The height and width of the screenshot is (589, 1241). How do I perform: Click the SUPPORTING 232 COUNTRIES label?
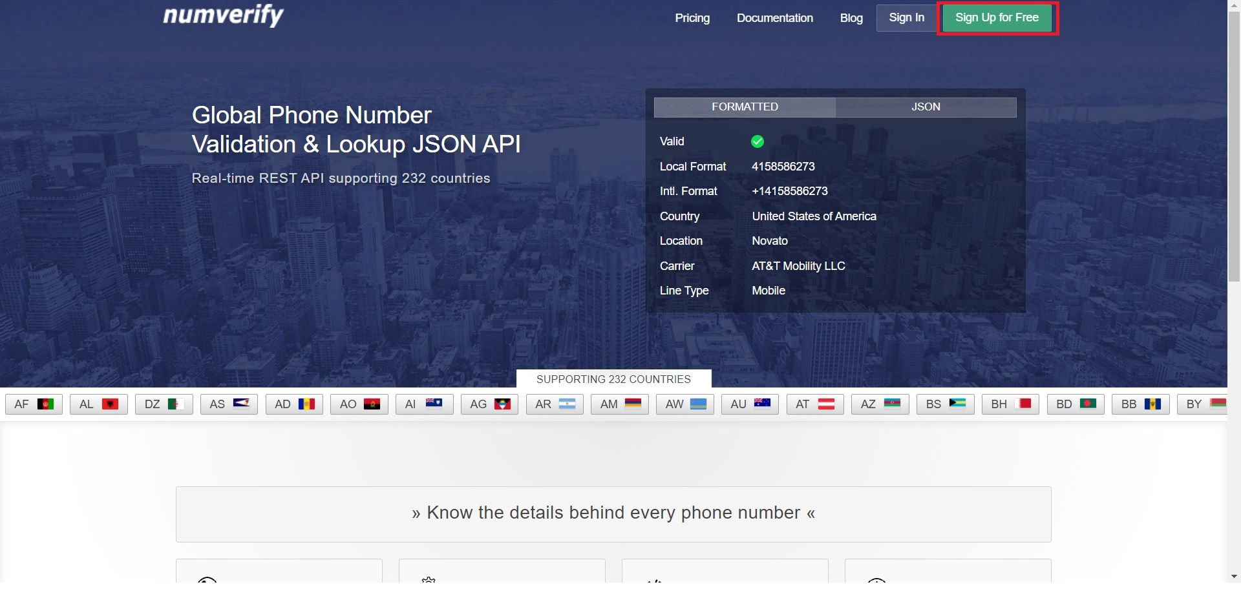pyautogui.click(x=613, y=379)
